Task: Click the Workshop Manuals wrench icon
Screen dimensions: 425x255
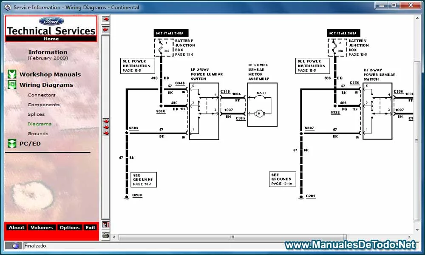Action: [11, 74]
